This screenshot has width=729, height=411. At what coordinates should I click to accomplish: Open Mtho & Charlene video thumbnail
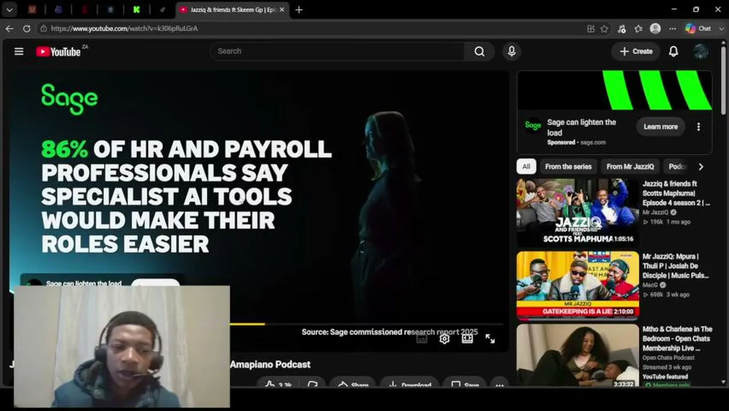coord(578,356)
